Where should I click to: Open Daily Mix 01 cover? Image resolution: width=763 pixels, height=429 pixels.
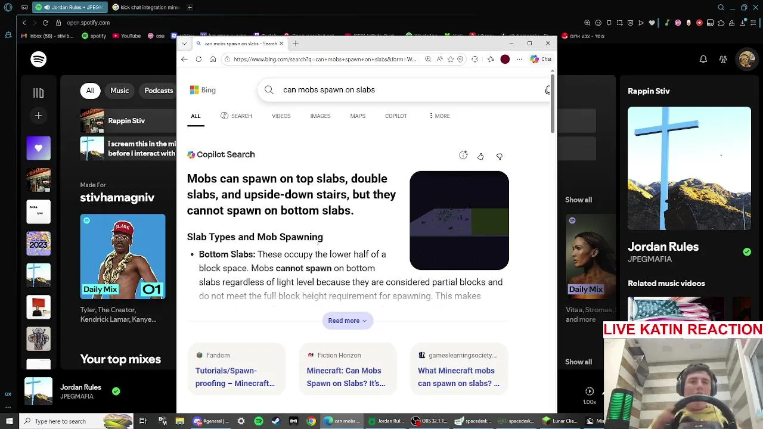pos(123,256)
